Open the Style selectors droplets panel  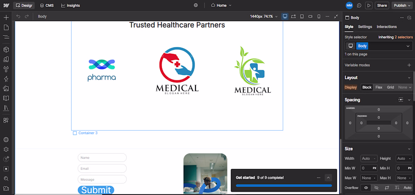(x=6, y=69)
